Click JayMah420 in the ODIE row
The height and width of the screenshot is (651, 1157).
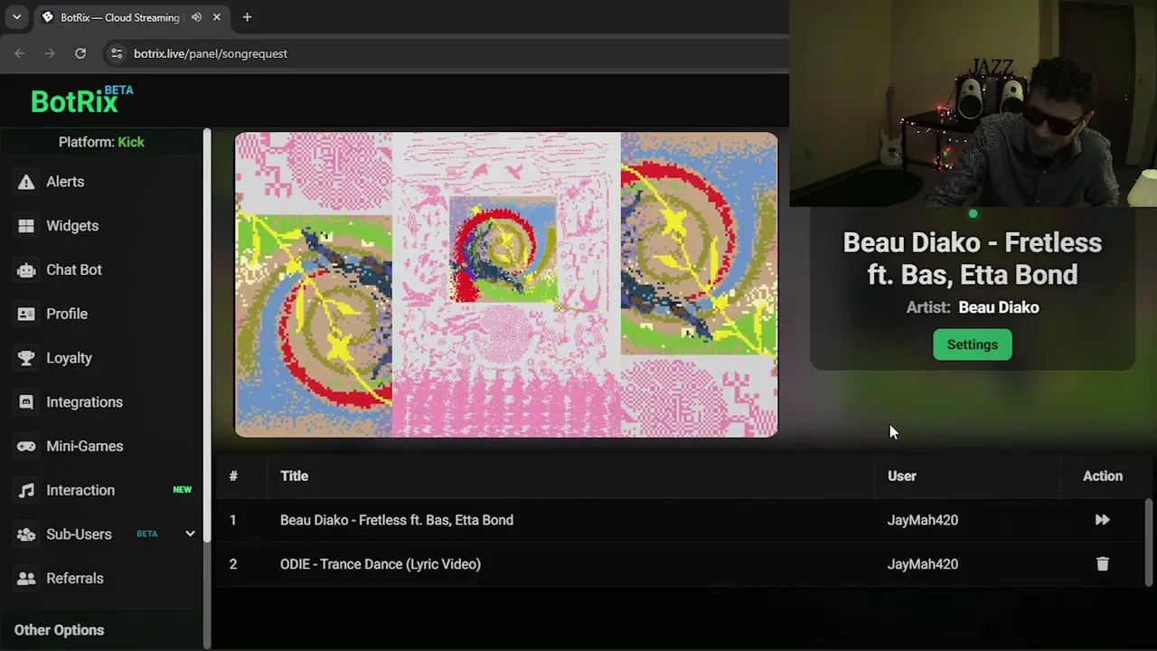tap(923, 564)
